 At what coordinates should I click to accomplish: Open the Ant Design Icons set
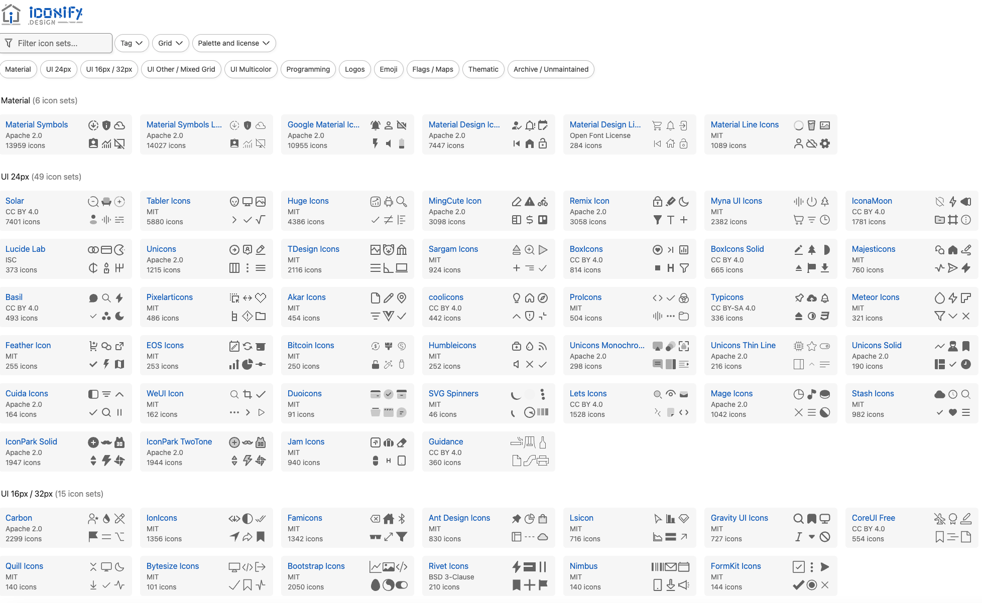(x=459, y=518)
